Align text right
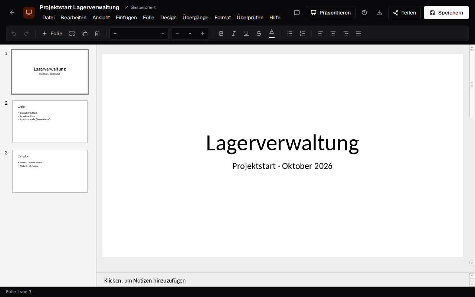475x297 pixels. tap(346, 33)
